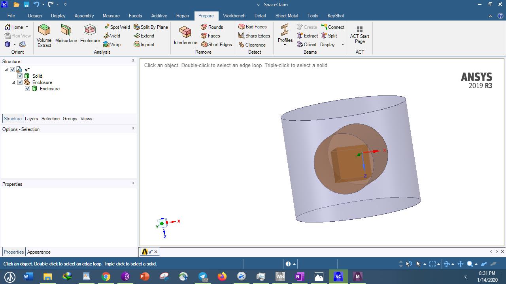
Task: Pick the Rounds removal tool
Action: coord(212,27)
